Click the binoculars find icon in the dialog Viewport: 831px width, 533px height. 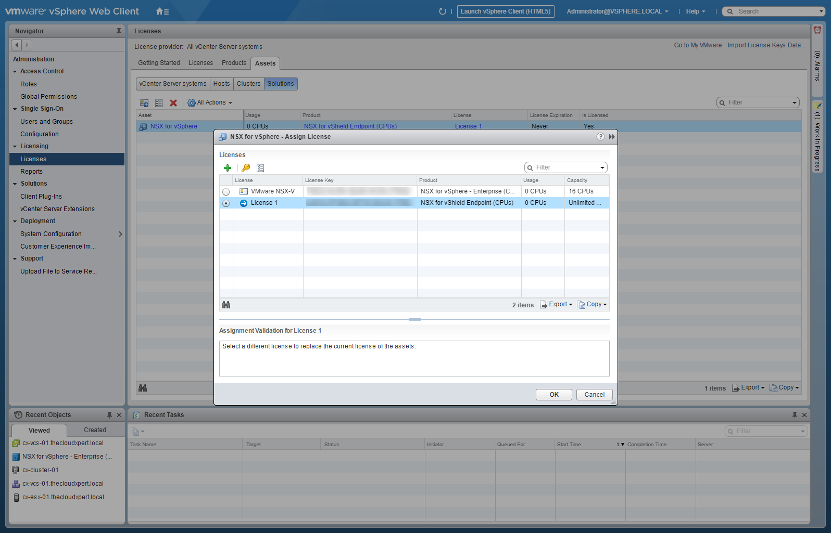pos(226,305)
